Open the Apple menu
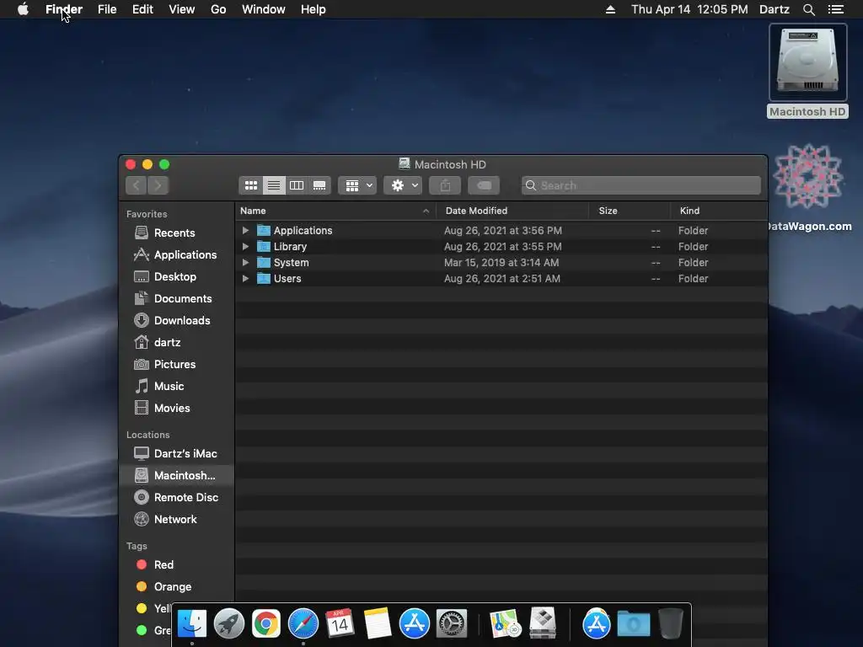This screenshot has width=863, height=647. pyautogui.click(x=23, y=9)
